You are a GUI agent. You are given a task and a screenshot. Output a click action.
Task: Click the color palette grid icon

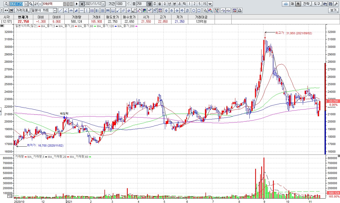pyautogui.click(x=144, y=10)
